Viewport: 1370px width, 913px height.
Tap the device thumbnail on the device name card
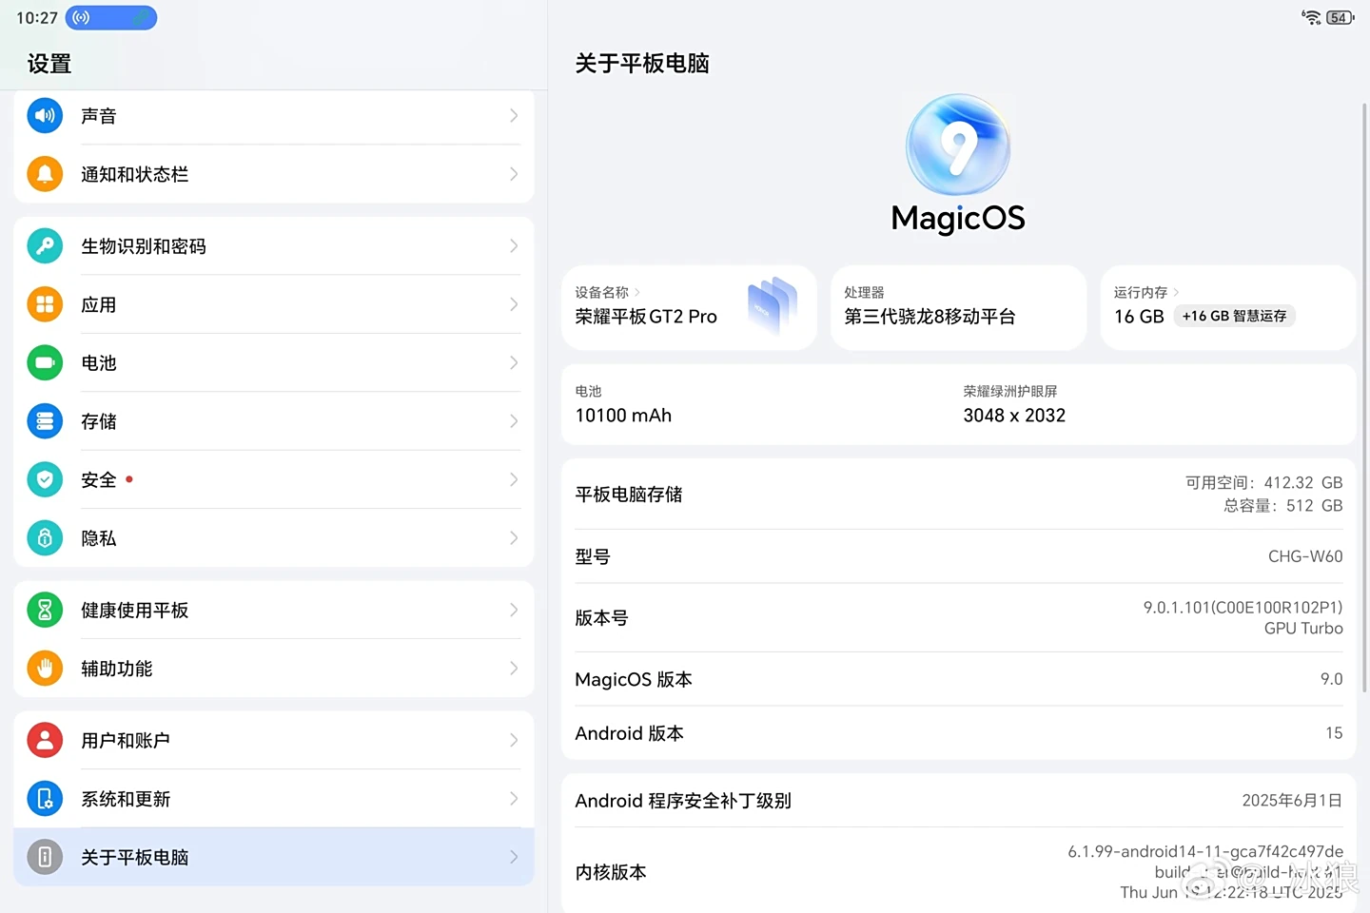click(x=773, y=305)
